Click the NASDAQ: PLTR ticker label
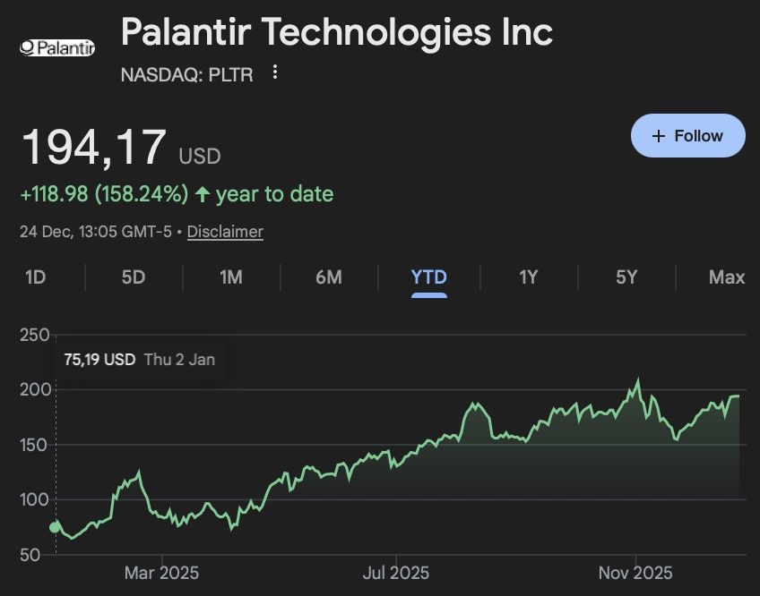Screen dimensions: 760x596 pyautogui.click(x=186, y=75)
